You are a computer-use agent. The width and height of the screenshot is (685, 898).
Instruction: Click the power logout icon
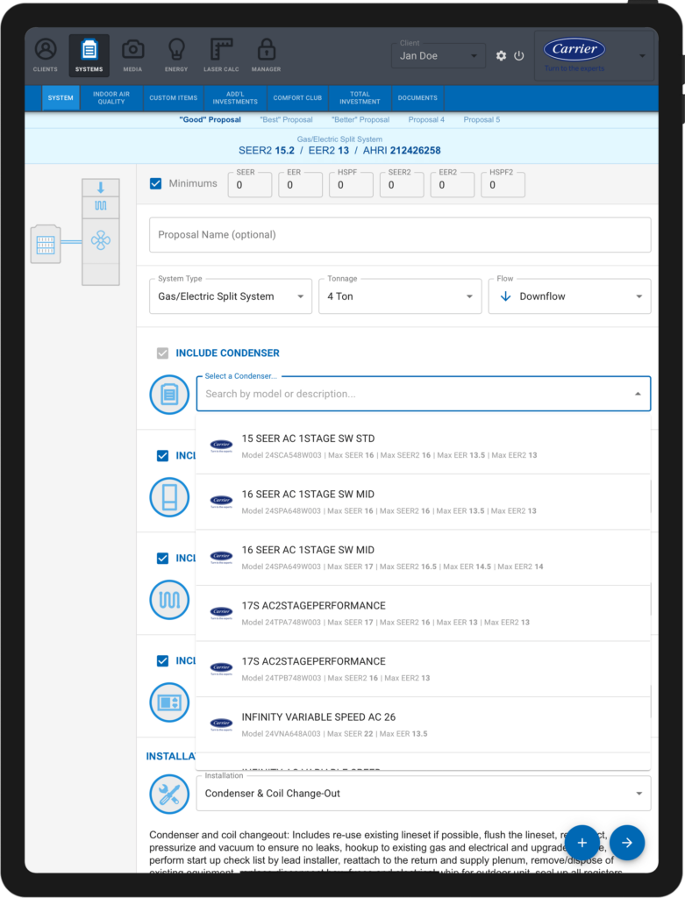[519, 55]
